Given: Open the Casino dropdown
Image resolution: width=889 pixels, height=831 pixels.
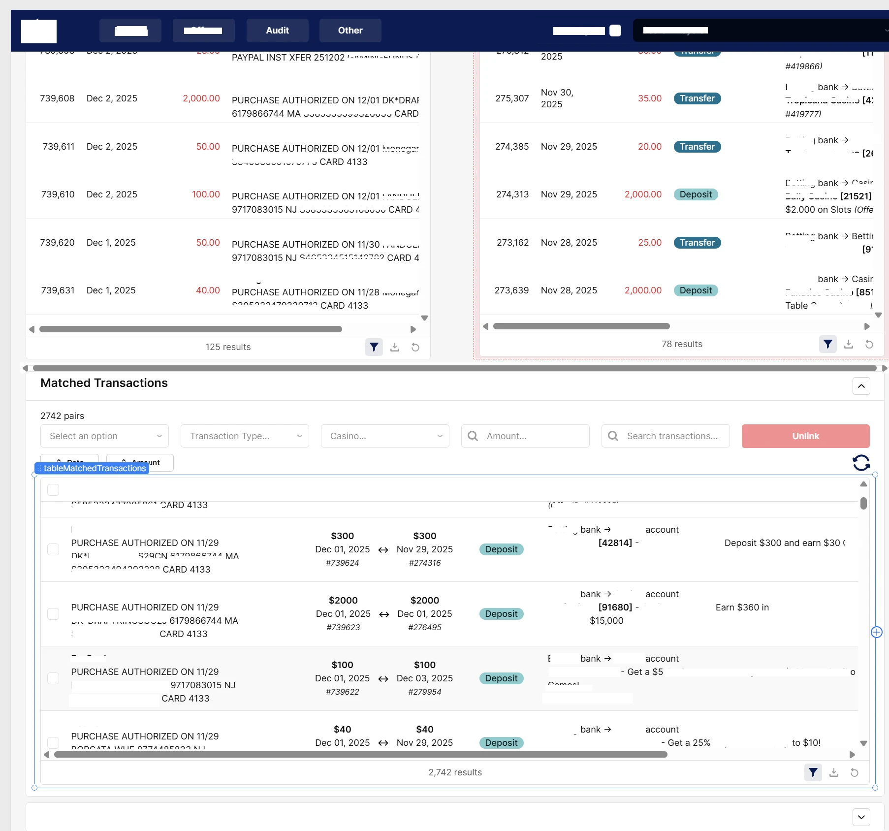Looking at the screenshot, I should [385, 436].
